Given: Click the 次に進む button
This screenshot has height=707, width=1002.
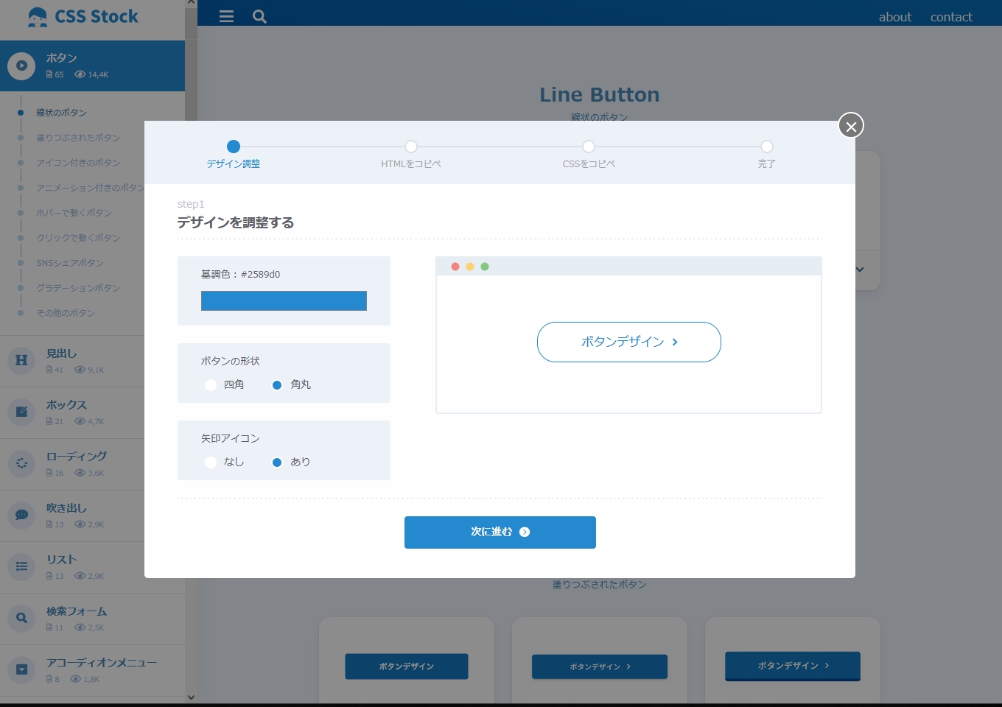Looking at the screenshot, I should (500, 532).
